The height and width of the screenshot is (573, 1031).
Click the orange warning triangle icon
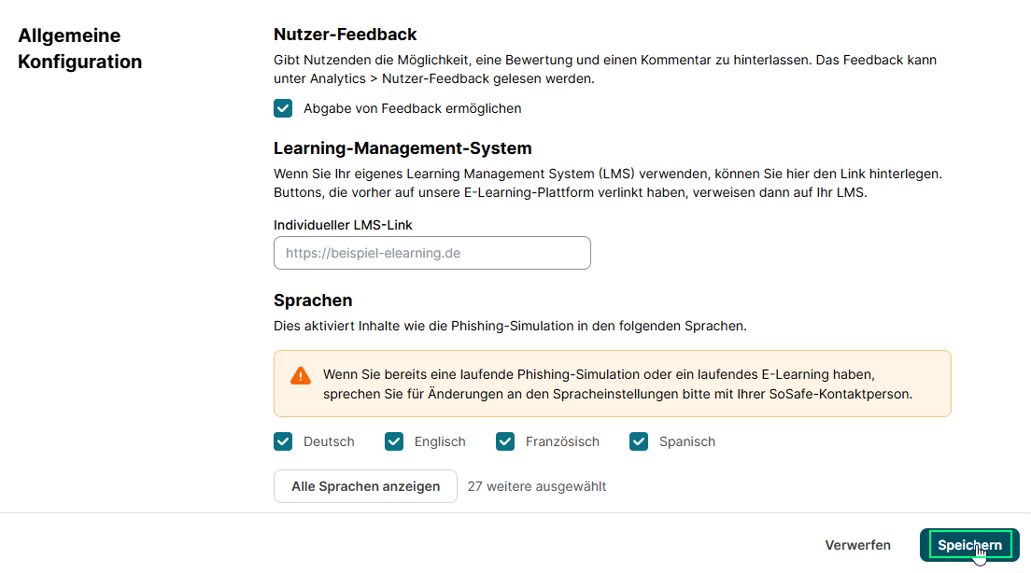coord(301,375)
